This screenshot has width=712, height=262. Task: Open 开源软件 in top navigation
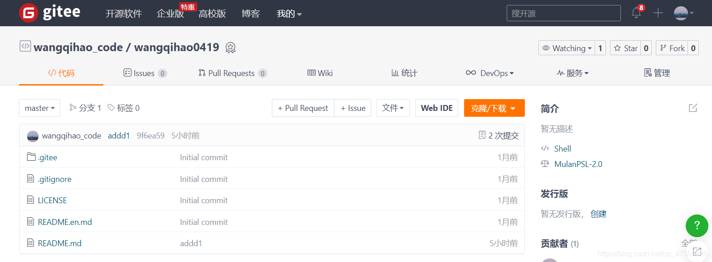point(124,14)
